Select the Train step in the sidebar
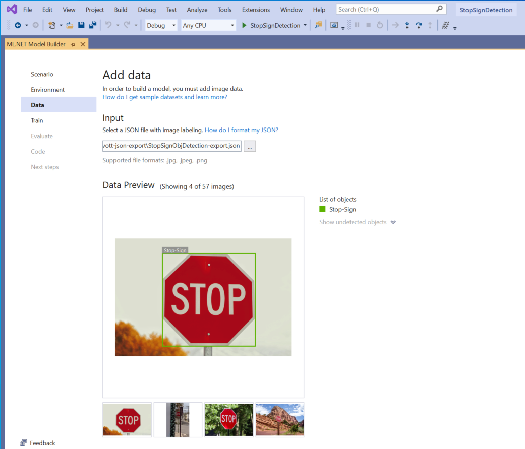The height and width of the screenshot is (449, 525). click(x=37, y=120)
